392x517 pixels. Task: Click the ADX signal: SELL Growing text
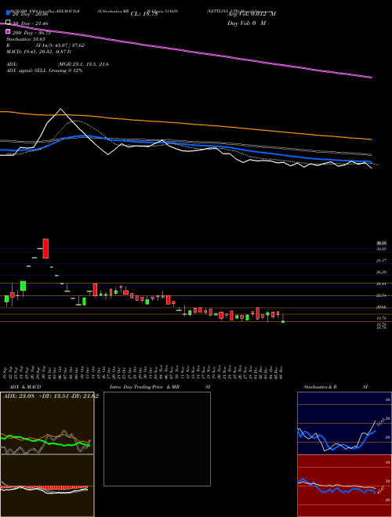pyautogui.click(x=44, y=70)
